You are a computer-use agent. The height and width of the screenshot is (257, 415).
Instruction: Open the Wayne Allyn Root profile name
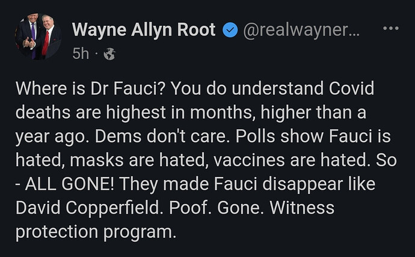[x=143, y=29]
